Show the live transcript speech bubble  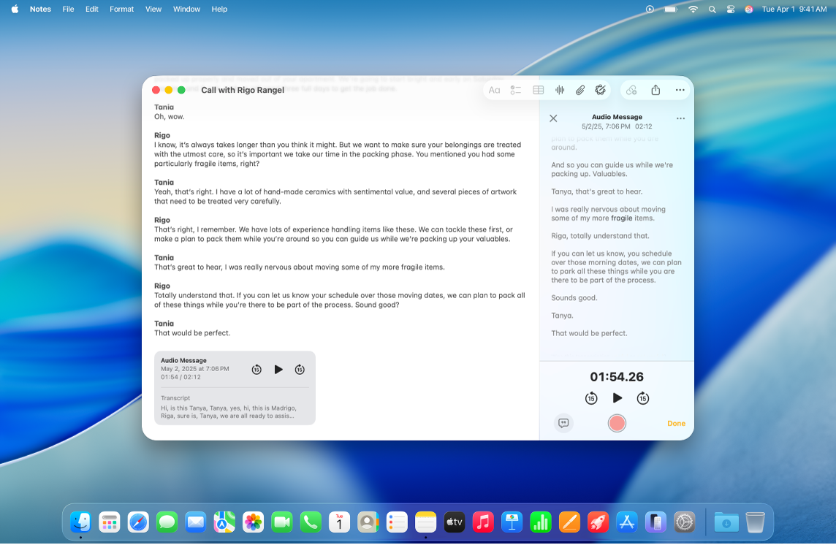coord(563,423)
